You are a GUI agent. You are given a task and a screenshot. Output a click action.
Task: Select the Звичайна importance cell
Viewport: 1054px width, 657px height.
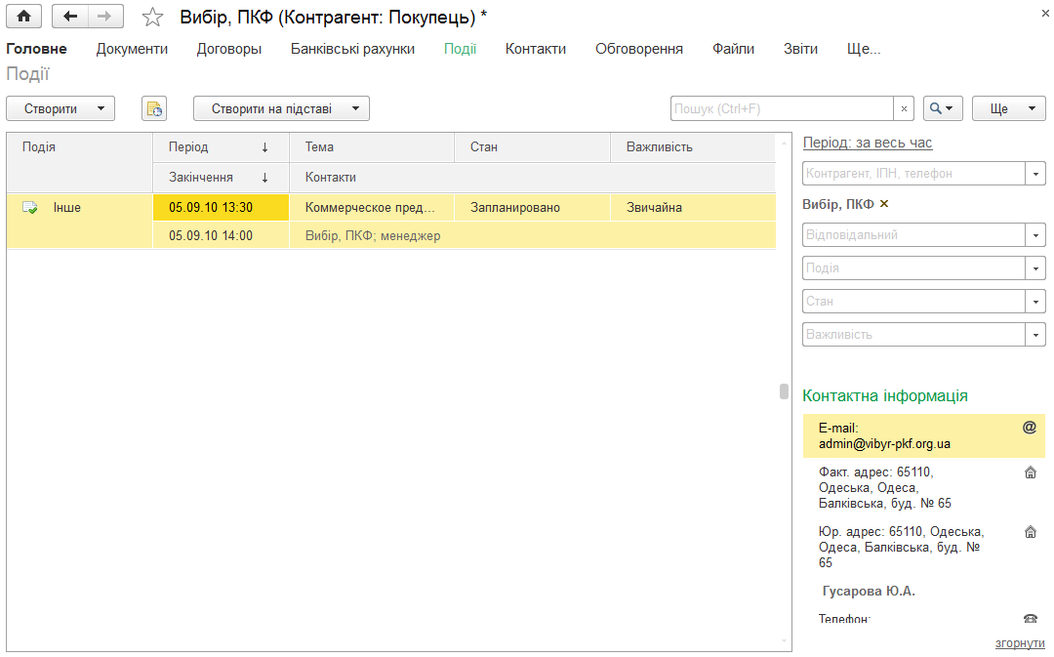693,207
